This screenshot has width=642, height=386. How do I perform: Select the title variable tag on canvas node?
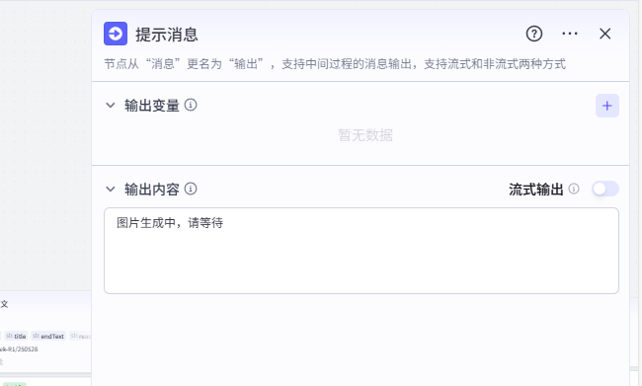tap(17, 336)
